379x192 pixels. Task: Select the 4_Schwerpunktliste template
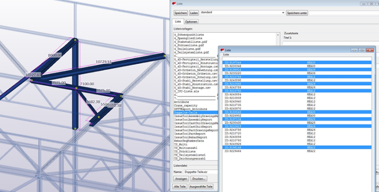pos(189,35)
